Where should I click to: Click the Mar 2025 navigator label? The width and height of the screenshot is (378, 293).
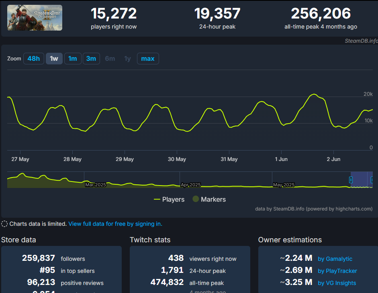96,185
